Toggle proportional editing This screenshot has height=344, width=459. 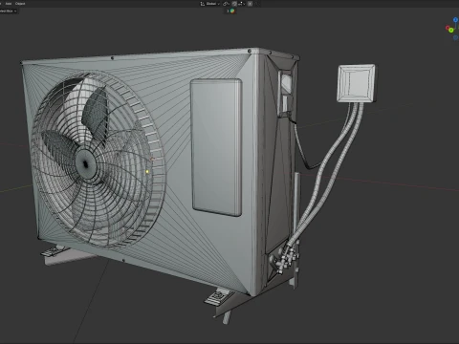(250, 4)
